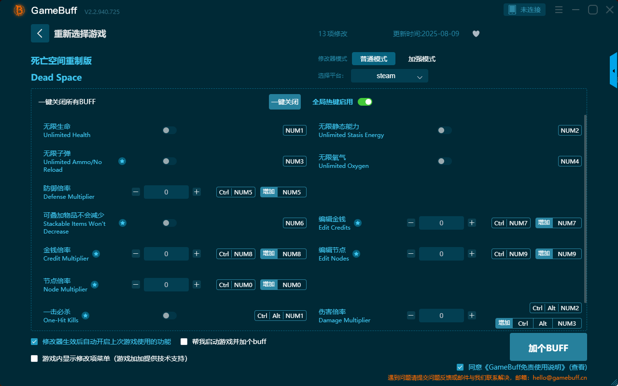Image resolution: width=618 pixels, height=386 pixels.
Task: Decrease Edit Credits with minus button
Action: click(x=411, y=223)
